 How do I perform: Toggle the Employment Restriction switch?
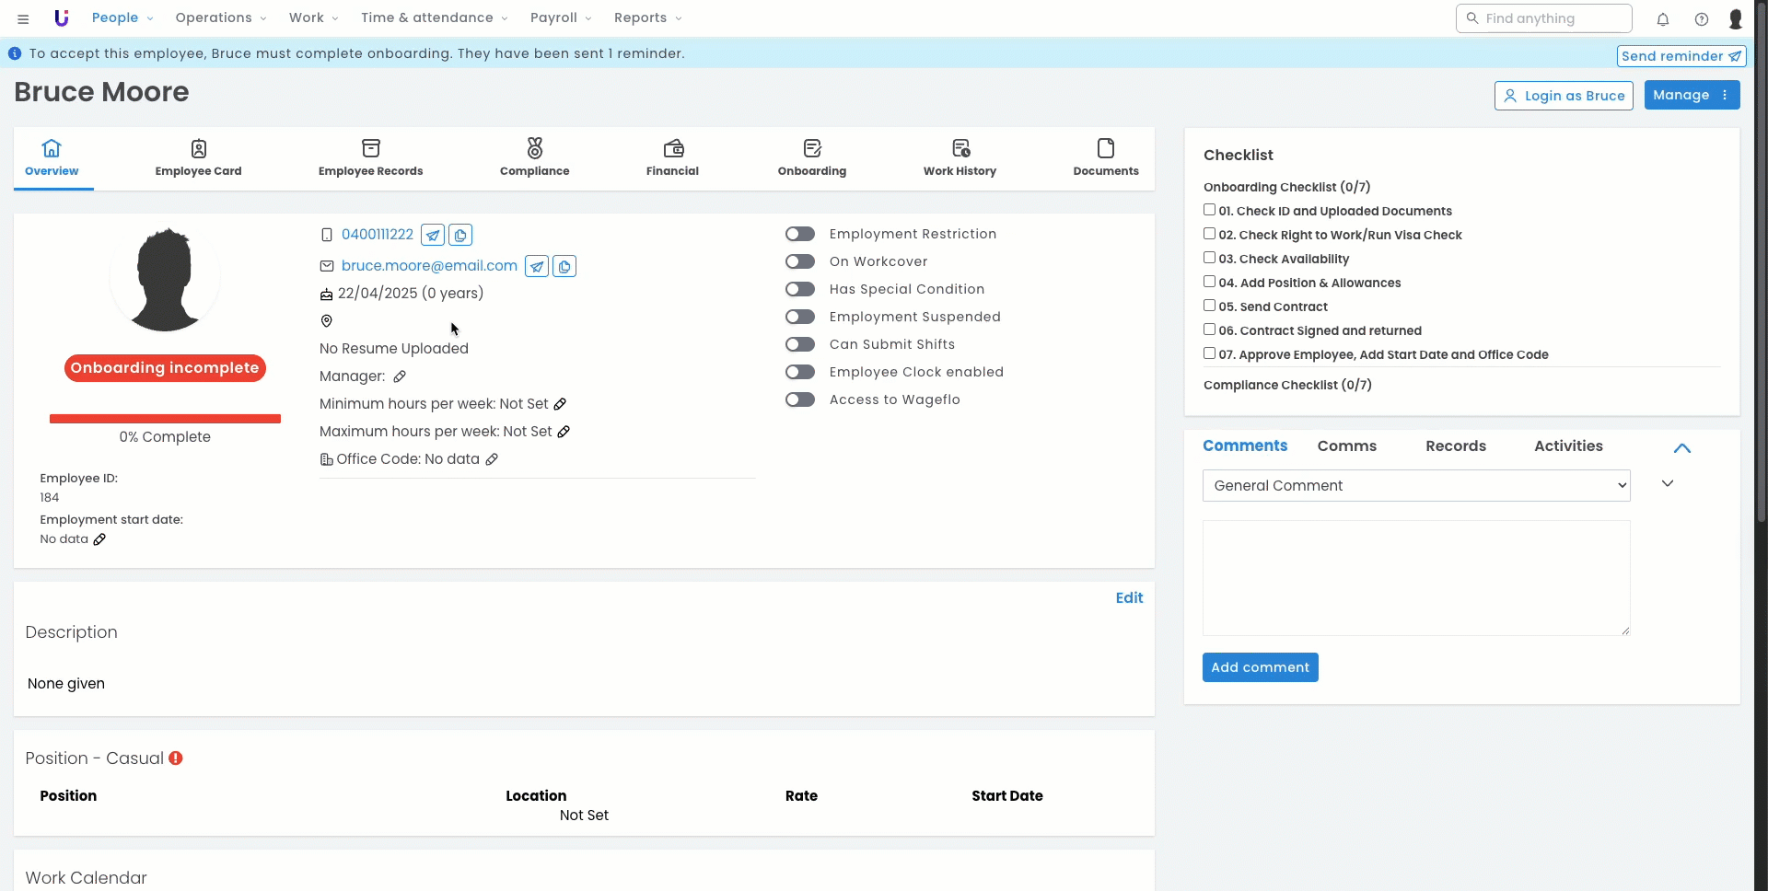click(x=799, y=235)
